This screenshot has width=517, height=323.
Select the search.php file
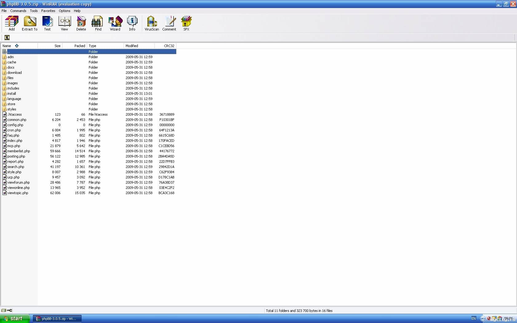(x=16, y=167)
